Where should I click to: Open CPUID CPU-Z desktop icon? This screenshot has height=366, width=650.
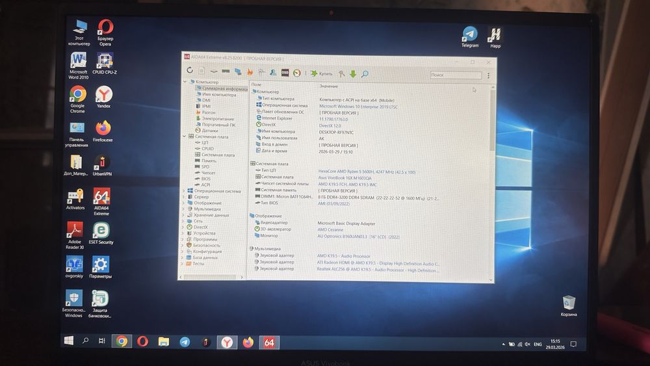click(105, 64)
